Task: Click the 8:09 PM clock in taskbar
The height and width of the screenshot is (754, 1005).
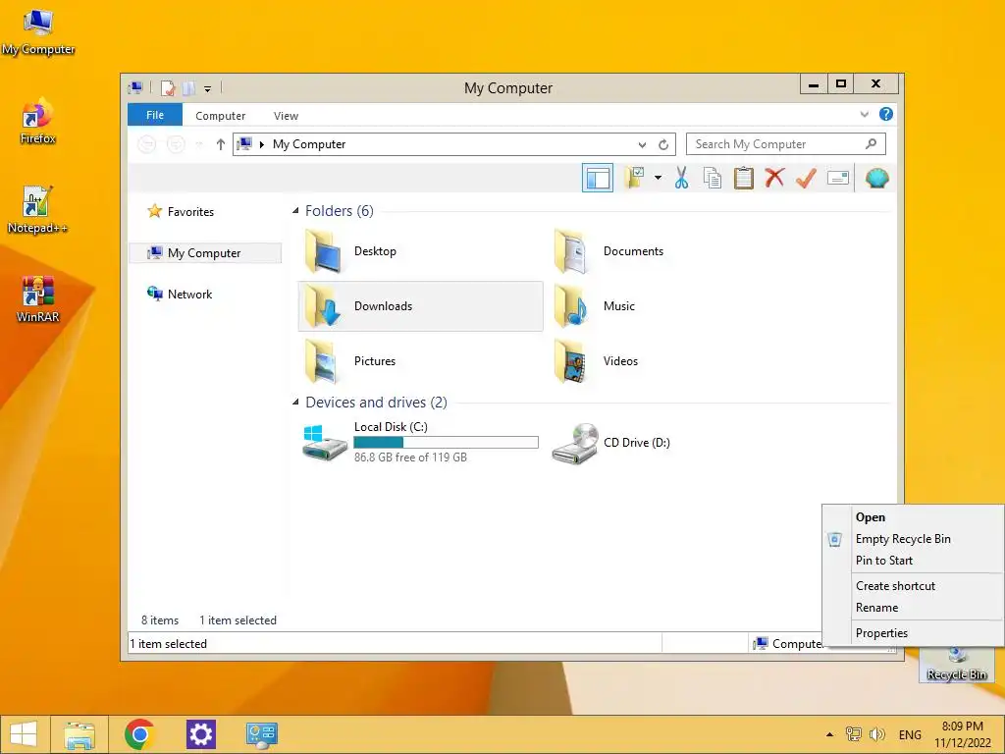Action: click(962, 727)
